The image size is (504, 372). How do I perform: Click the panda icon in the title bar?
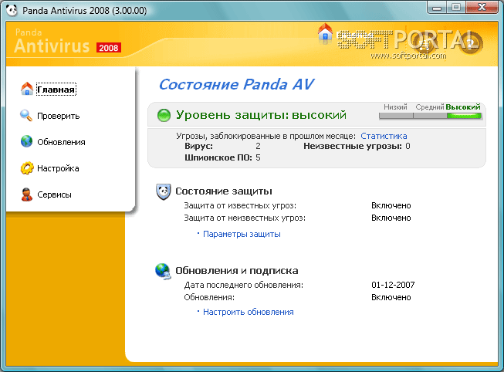click(12, 10)
